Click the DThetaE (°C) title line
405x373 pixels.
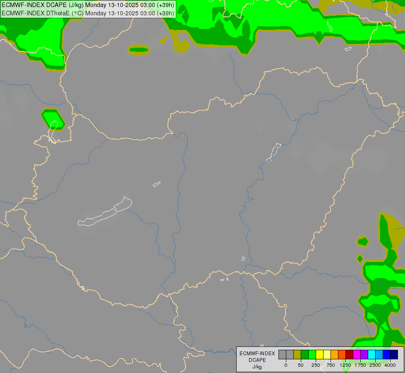pyautogui.click(x=88, y=13)
